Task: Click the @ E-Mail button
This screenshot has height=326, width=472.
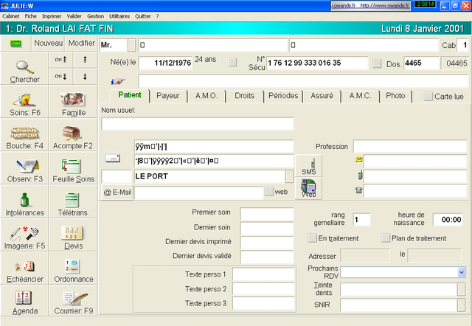Action: pyautogui.click(x=117, y=193)
